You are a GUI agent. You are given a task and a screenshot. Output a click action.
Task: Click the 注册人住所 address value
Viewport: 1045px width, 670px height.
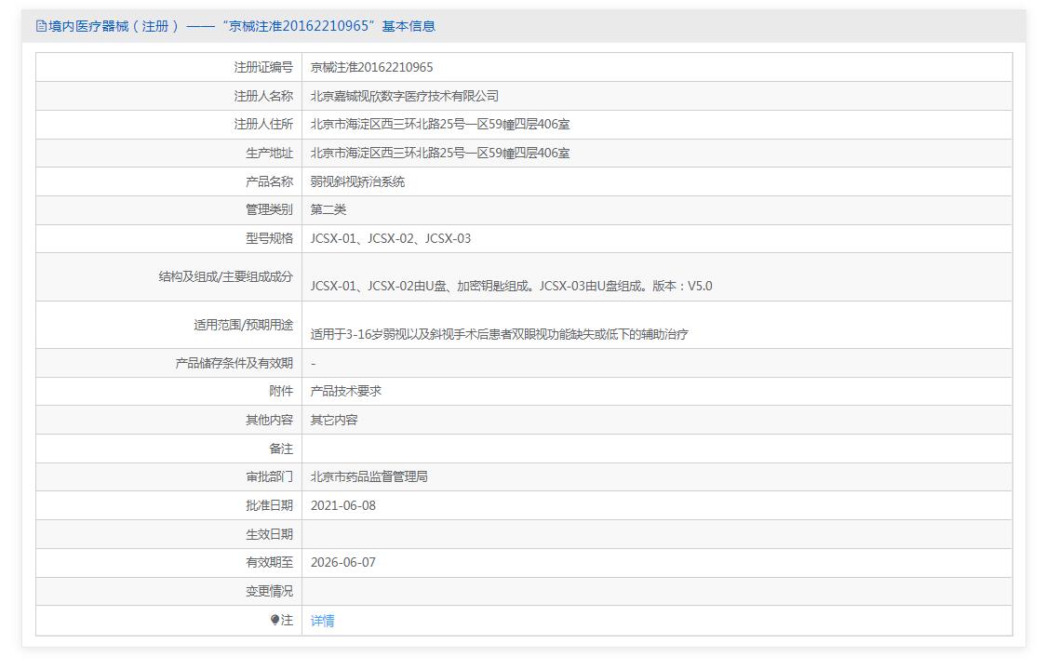[x=440, y=124]
